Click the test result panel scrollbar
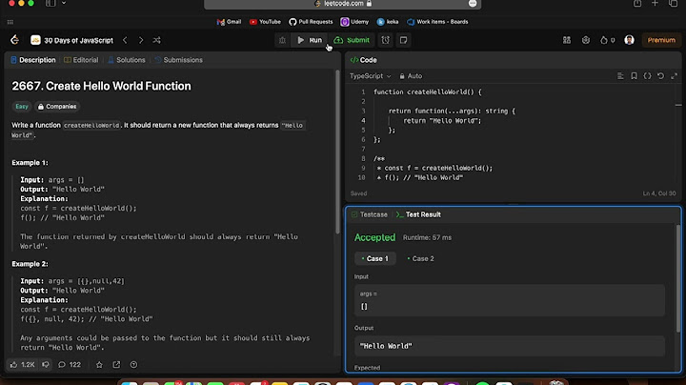686x385 pixels. click(x=678, y=278)
